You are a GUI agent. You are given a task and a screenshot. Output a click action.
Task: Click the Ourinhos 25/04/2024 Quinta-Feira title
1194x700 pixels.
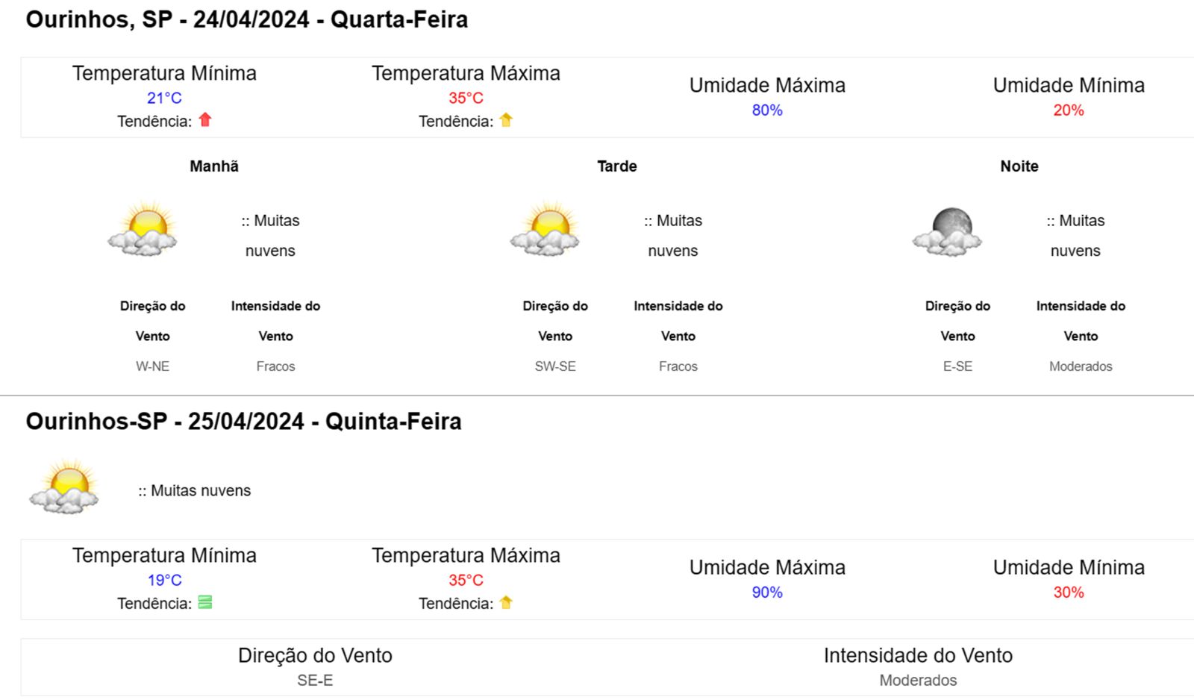pyautogui.click(x=243, y=422)
